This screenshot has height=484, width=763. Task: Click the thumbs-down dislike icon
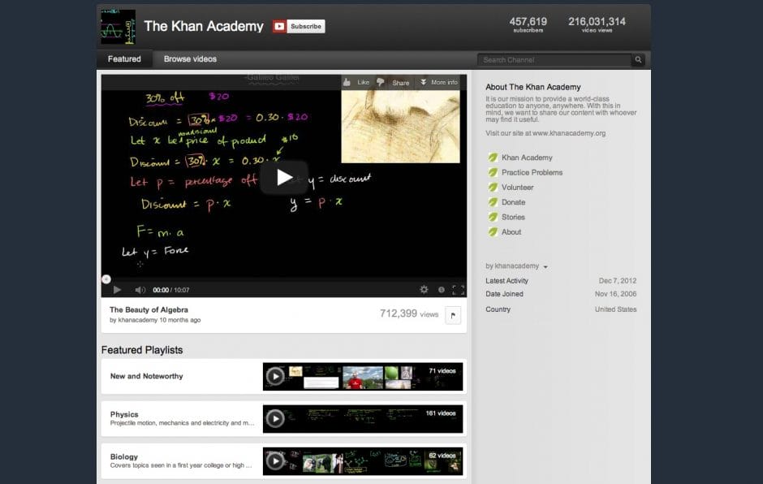[x=380, y=82]
